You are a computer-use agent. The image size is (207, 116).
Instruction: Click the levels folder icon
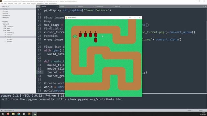pos(5,30)
